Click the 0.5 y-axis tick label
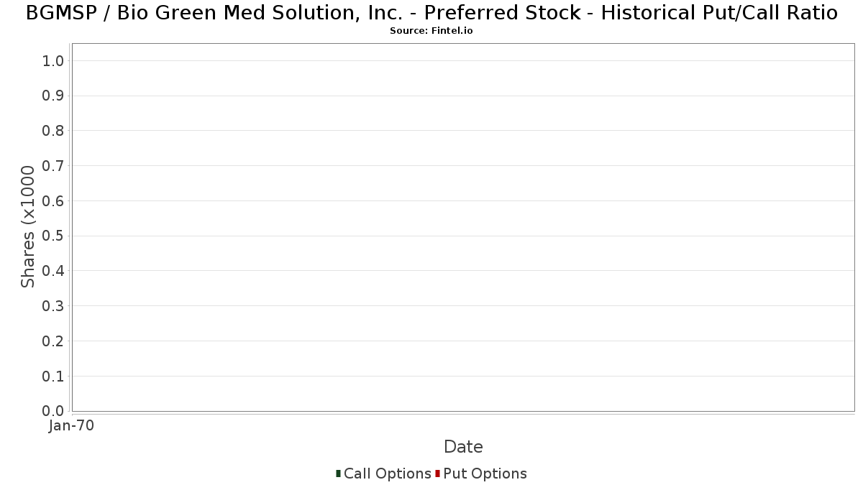The height and width of the screenshot is (485, 863). tap(53, 236)
